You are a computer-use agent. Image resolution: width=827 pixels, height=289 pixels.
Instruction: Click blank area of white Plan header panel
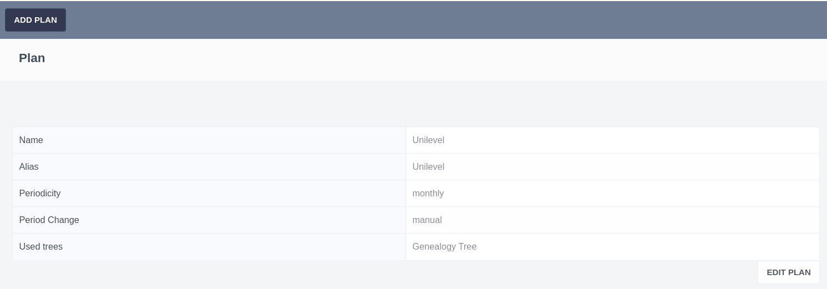pos(388,59)
